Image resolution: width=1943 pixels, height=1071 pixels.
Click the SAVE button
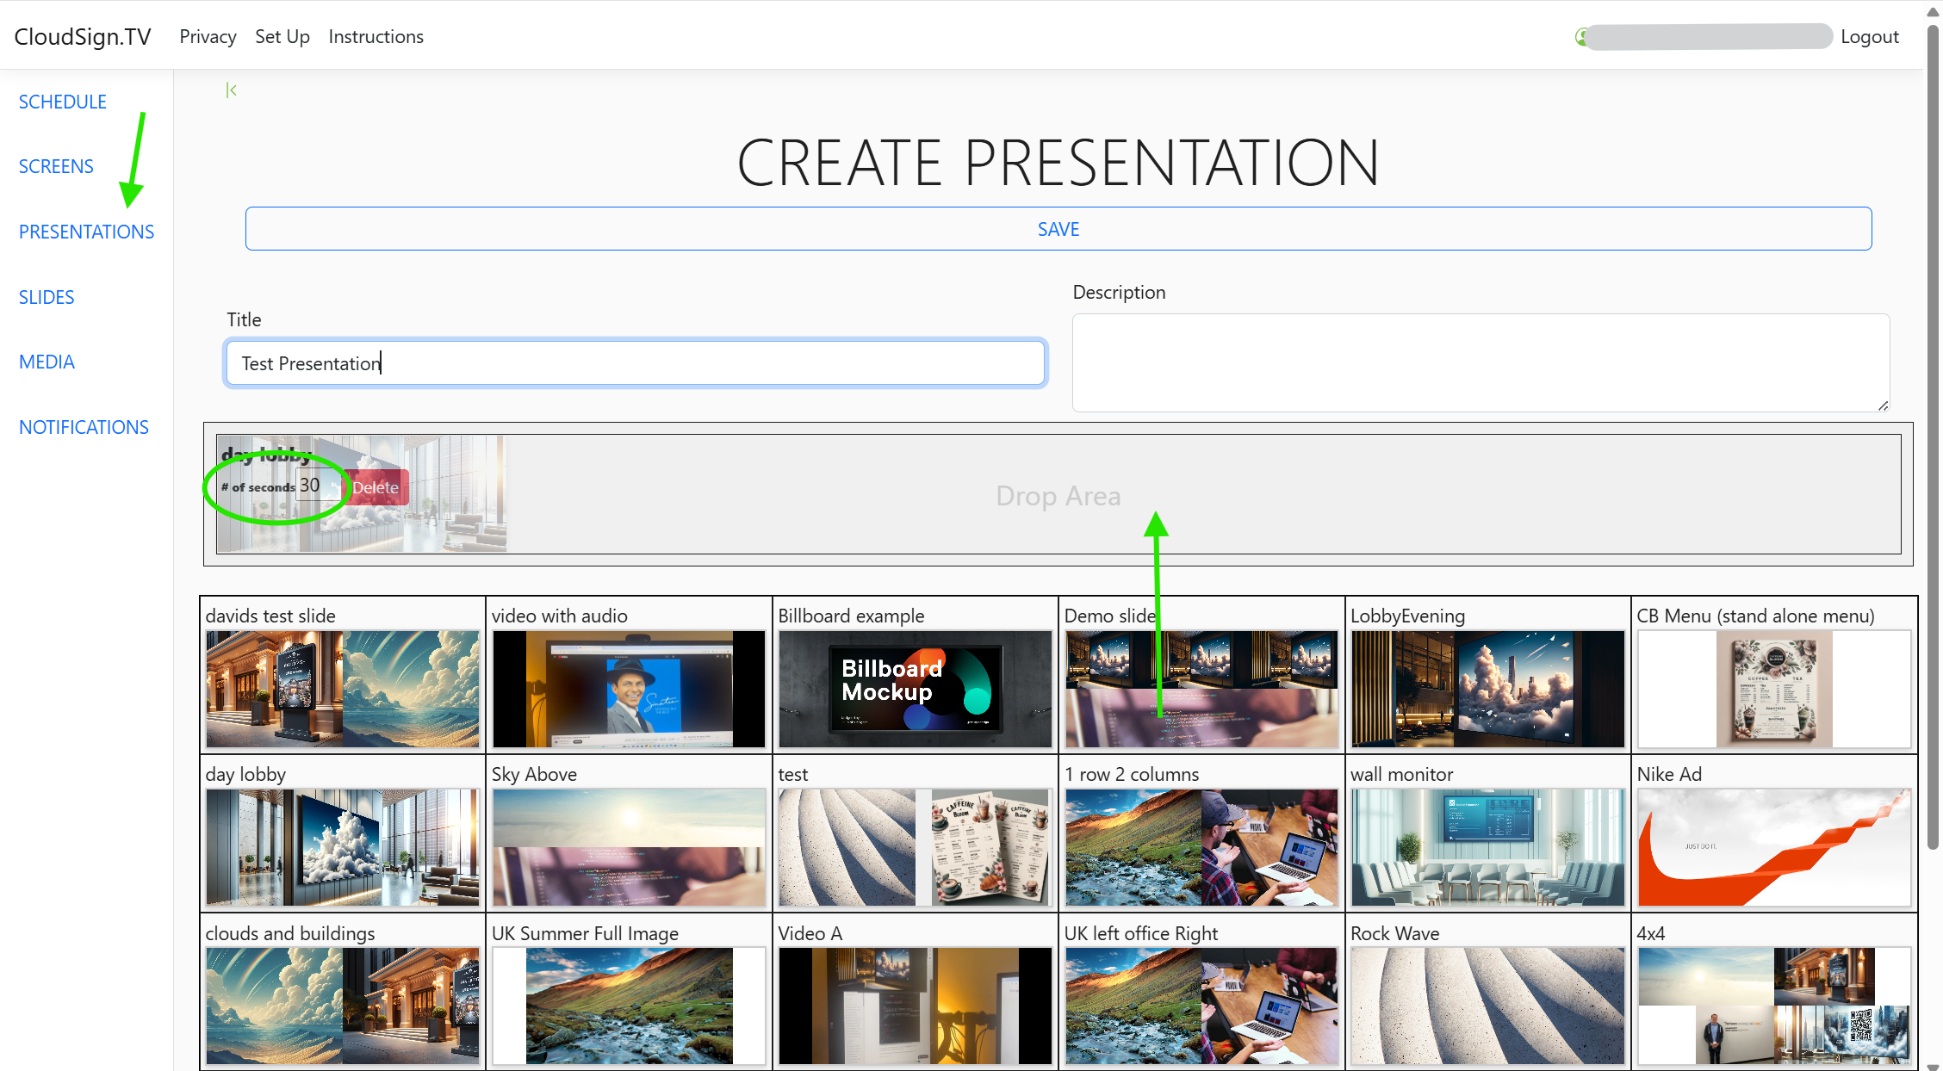pyautogui.click(x=1058, y=229)
